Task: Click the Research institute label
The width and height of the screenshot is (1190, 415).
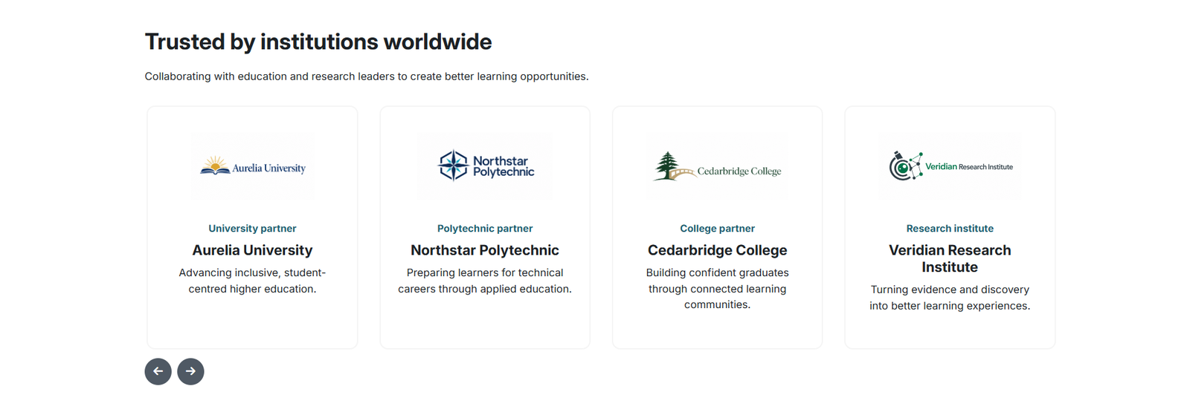Action: coord(950,229)
